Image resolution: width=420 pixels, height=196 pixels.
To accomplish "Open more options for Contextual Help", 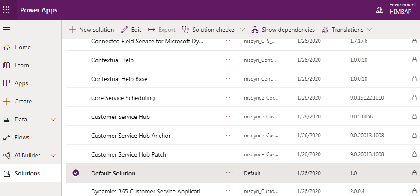I will click(x=229, y=60).
